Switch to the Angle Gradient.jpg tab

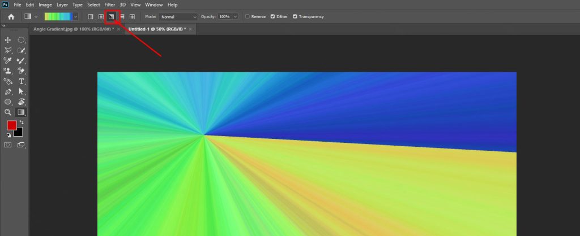click(x=73, y=28)
